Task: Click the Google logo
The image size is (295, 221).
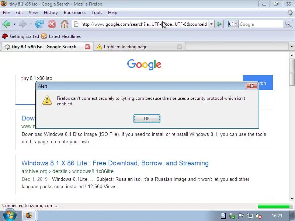Action: point(144,64)
